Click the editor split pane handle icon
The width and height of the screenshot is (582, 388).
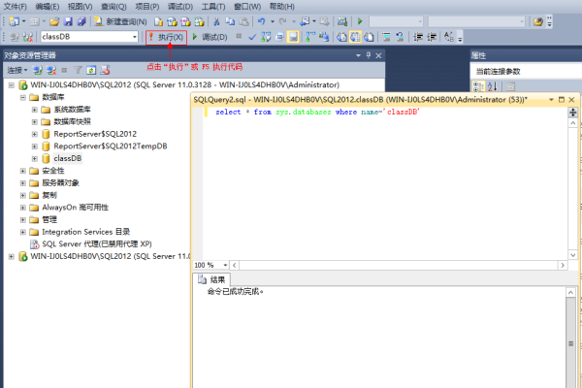pos(572,113)
